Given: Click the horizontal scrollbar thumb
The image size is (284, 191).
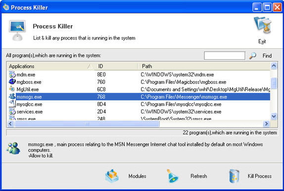Looking at the screenshot, I should click(x=87, y=124).
